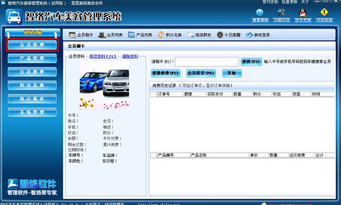Click the 修改资料 (F4) link
341x205 pixels.
(103, 56)
